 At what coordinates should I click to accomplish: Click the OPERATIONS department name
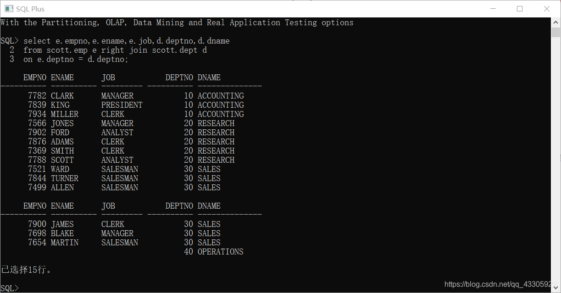point(221,252)
